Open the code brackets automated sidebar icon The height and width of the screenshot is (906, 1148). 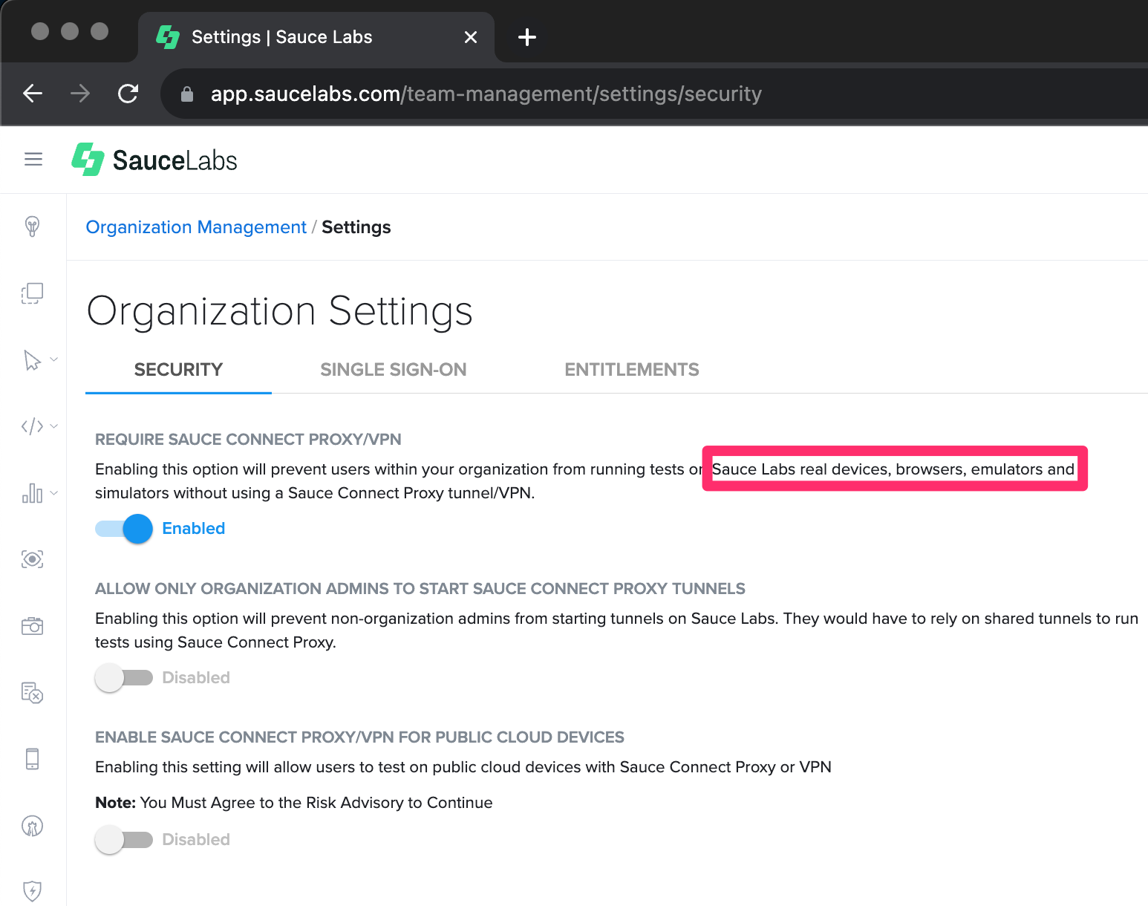click(32, 426)
